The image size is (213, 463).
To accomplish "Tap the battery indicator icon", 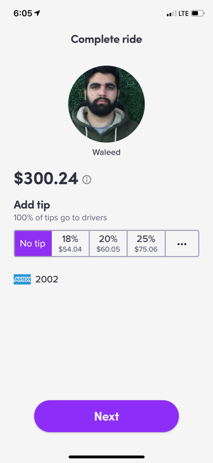I will (x=198, y=13).
